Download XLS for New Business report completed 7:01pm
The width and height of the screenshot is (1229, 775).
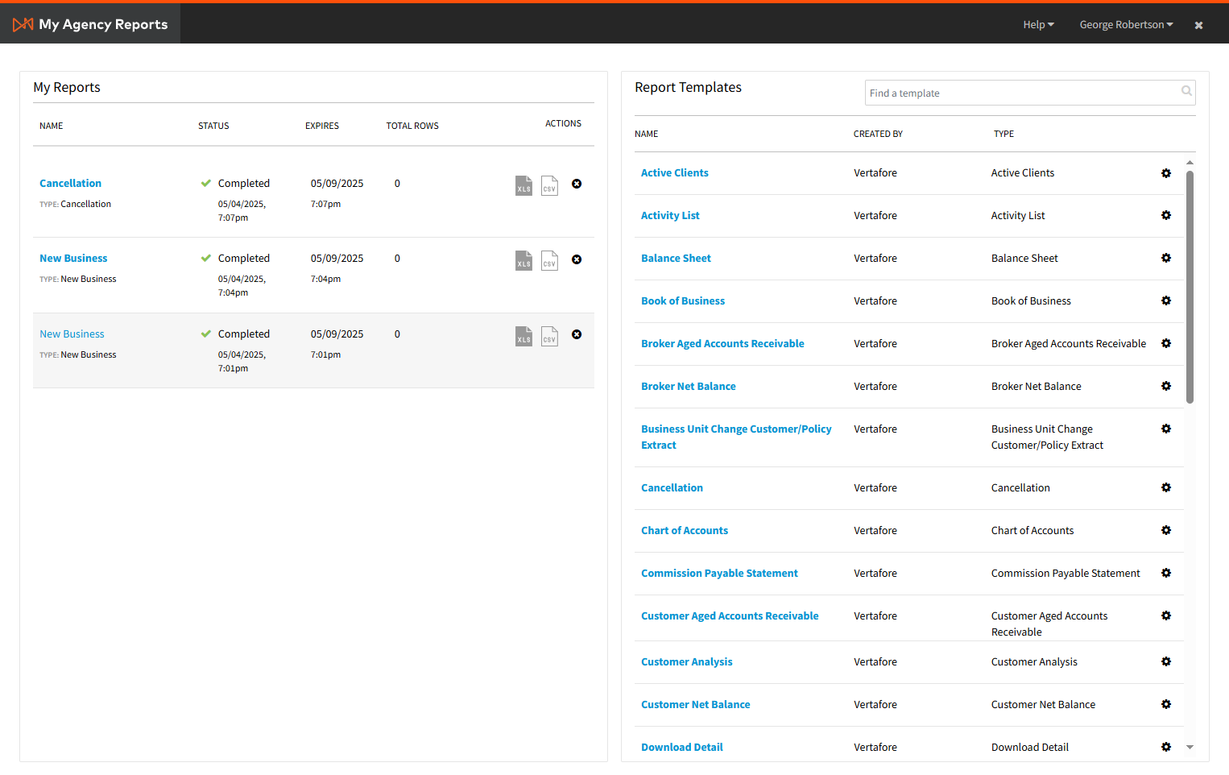tap(523, 336)
